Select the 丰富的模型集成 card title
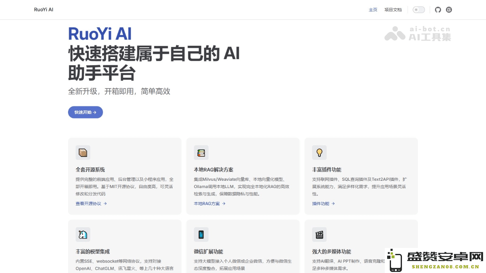 coord(93,252)
